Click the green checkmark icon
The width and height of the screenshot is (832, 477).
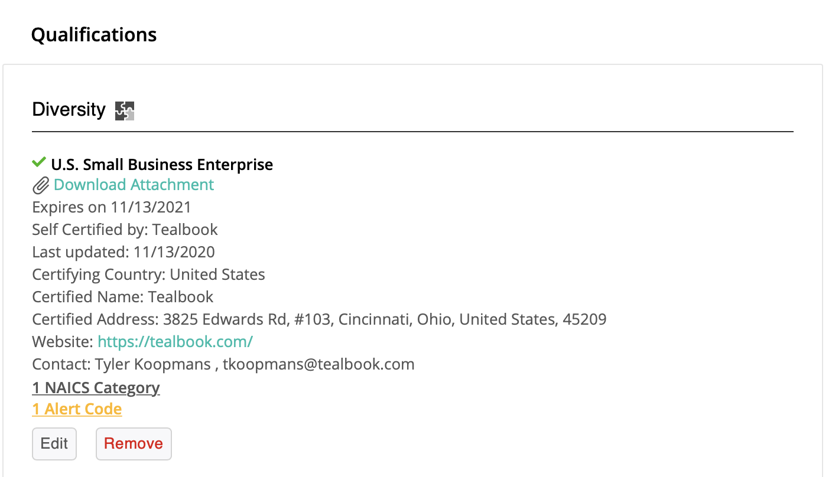click(39, 162)
